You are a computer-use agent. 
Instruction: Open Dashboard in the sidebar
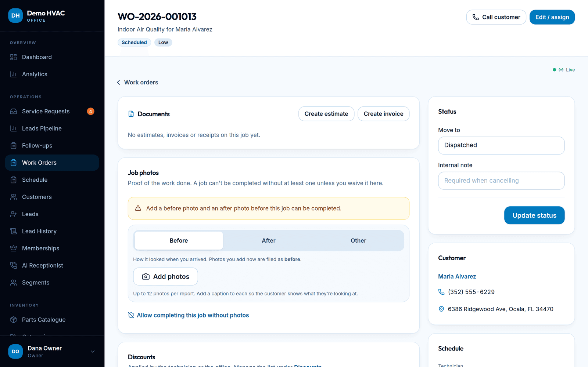52,57
